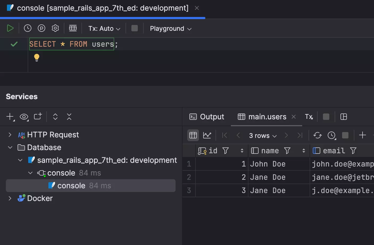Collapse all nodes in Services tree
The height and width of the screenshot is (245, 374).
click(x=69, y=117)
